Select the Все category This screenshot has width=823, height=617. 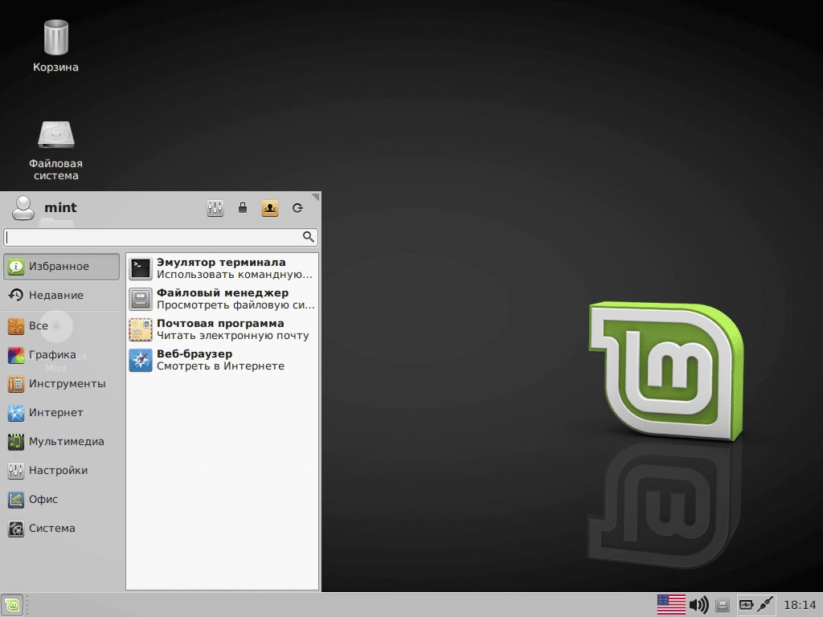(x=61, y=326)
